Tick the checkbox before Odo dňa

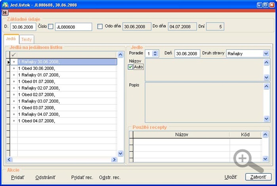(100, 27)
